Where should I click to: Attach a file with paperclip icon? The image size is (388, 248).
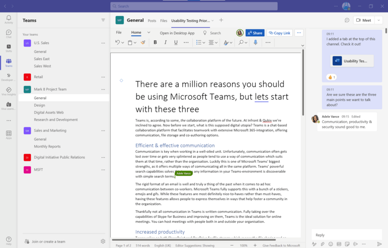[322, 244]
